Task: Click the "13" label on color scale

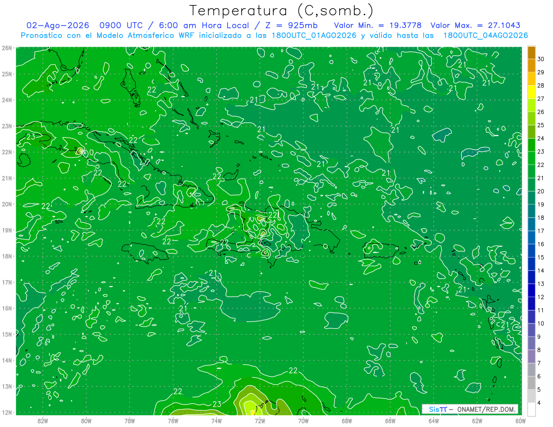Action: 541,284
